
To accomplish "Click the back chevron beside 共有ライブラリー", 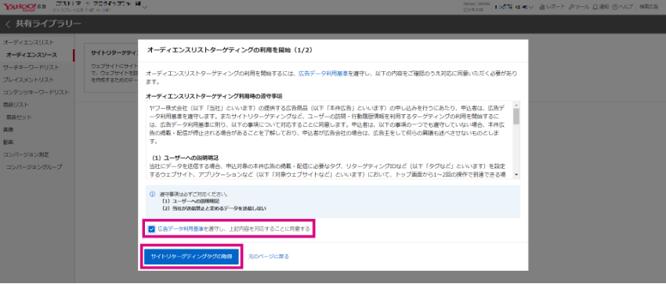I will click(8, 24).
